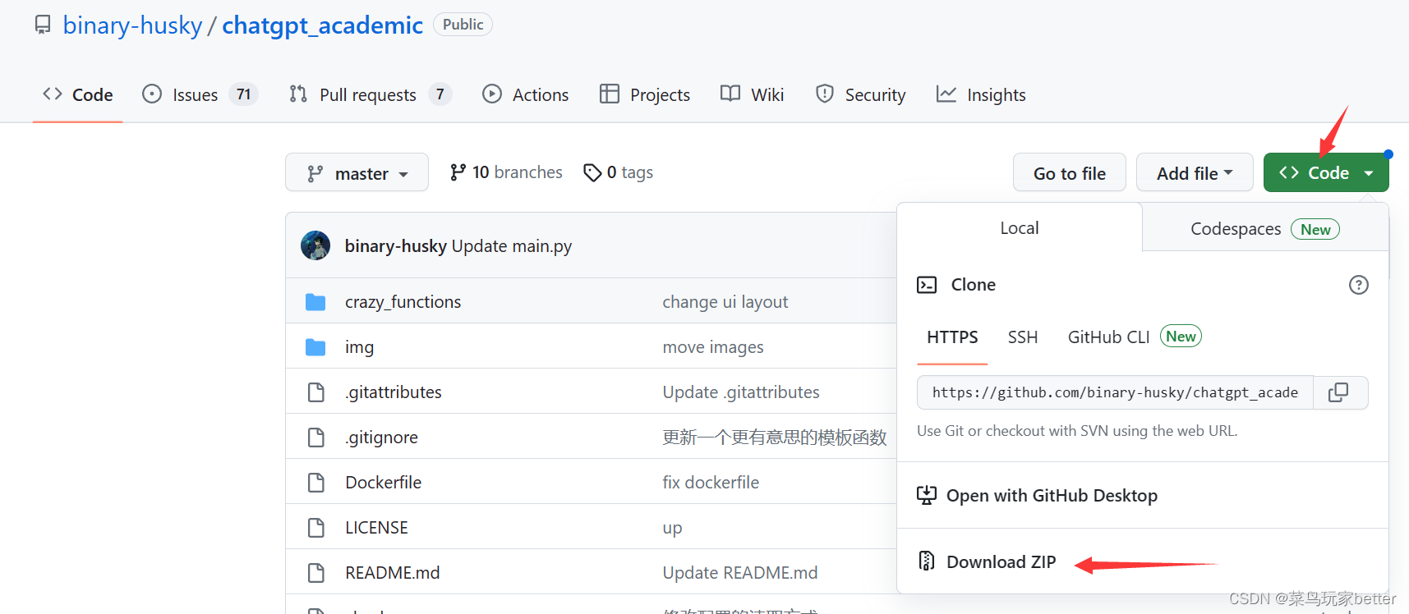Click the .gitattributes file icon
Screen dimensions: 1409x614
click(315, 392)
